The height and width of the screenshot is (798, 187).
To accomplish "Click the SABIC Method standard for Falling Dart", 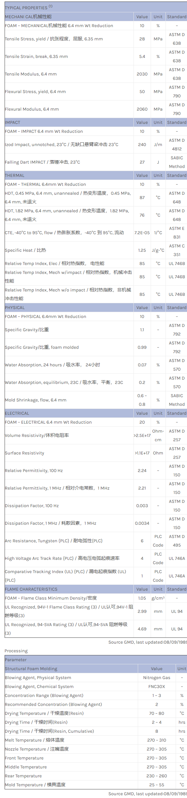I will pos(177,162).
